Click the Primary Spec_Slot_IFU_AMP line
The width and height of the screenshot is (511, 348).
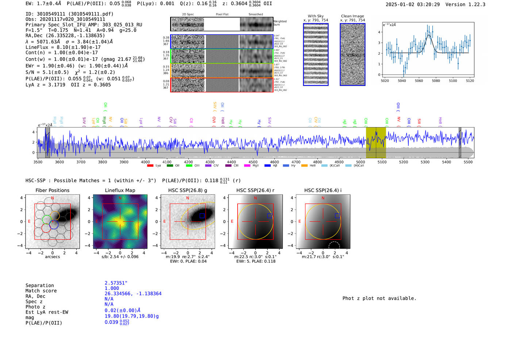click(x=84, y=25)
